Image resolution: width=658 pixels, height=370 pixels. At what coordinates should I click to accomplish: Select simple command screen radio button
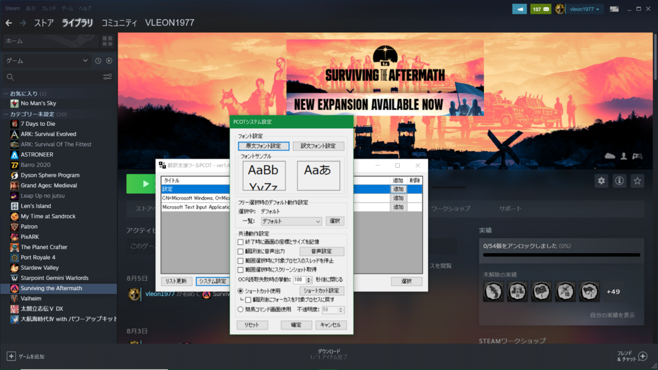click(240, 310)
